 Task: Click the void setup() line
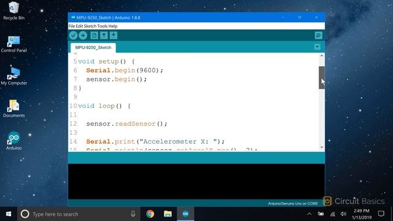[106, 61]
